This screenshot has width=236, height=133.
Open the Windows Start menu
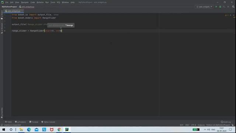tap(4, 130)
